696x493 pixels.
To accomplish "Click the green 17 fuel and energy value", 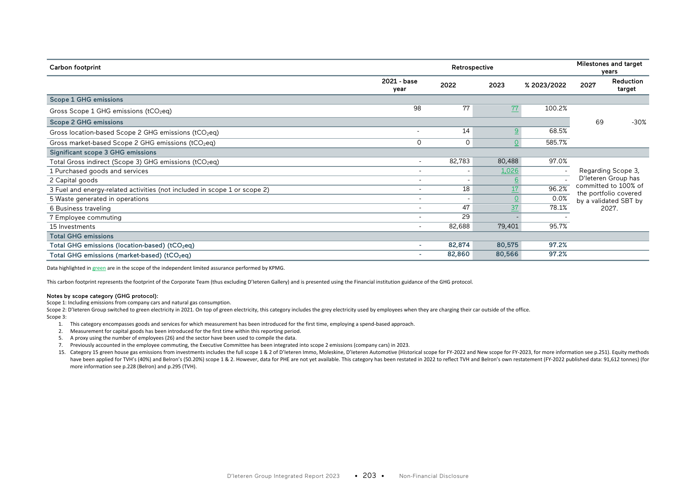I will pyautogui.click(x=515, y=189).
